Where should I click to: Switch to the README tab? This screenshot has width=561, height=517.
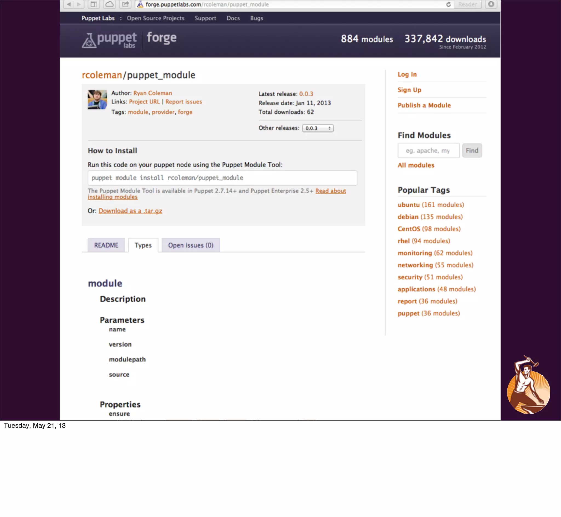pyautogui.click(x=106, y=245)
